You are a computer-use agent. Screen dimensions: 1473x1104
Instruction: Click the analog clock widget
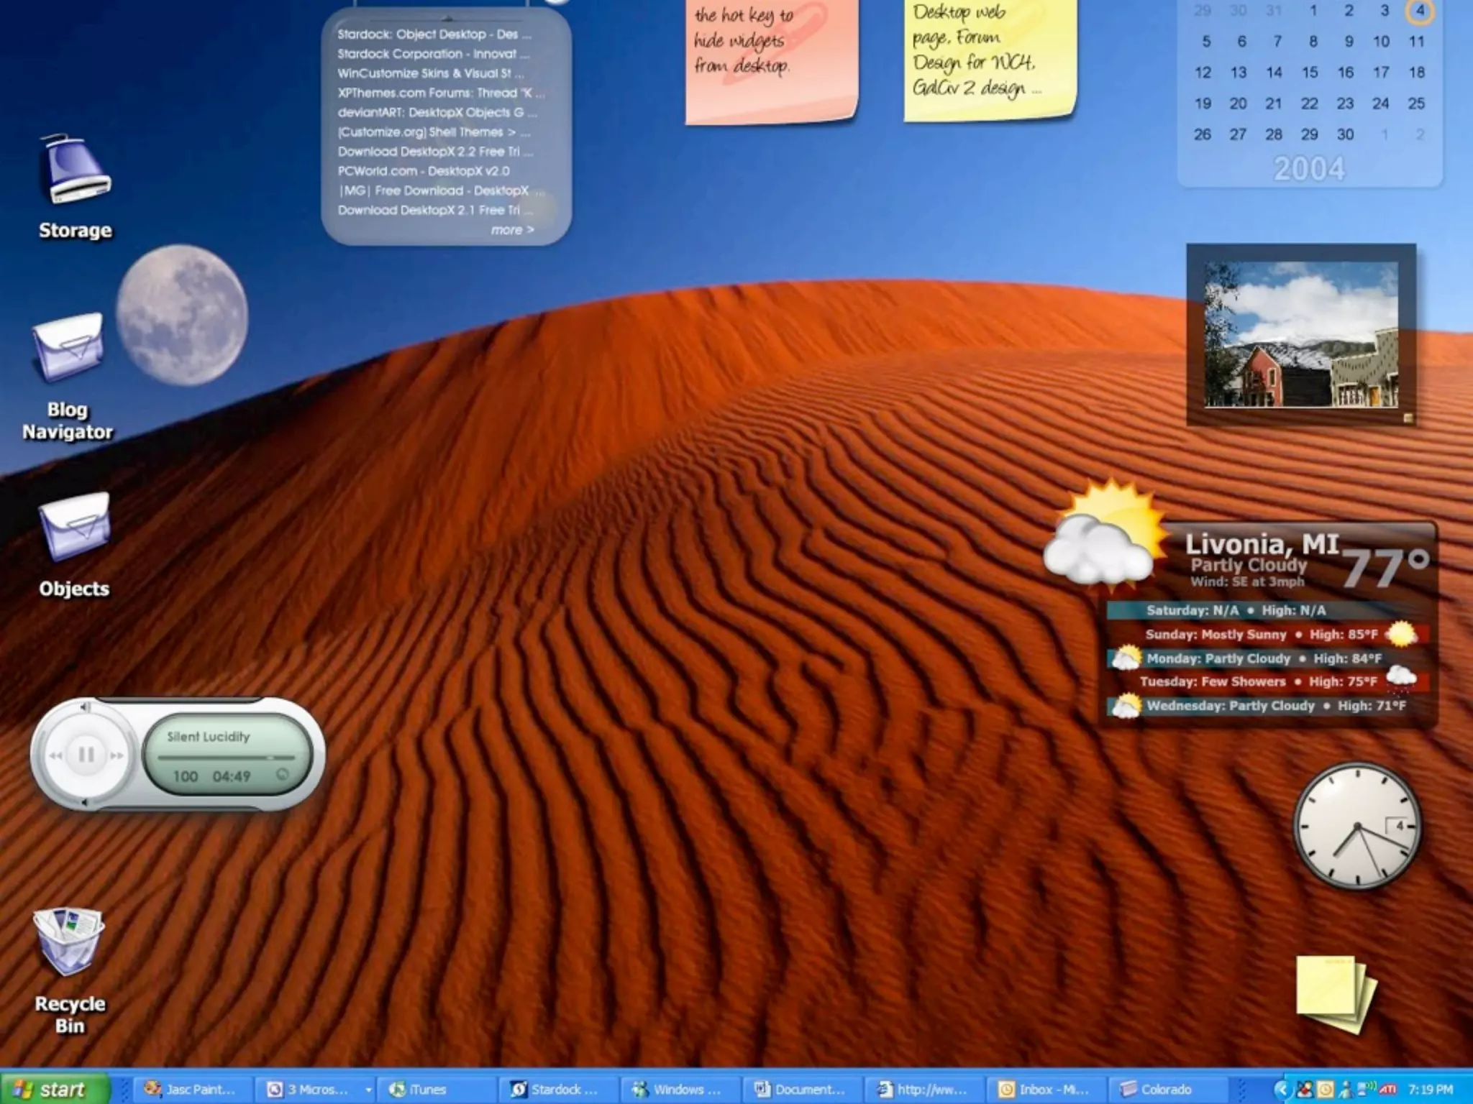tap(1357, 827)
